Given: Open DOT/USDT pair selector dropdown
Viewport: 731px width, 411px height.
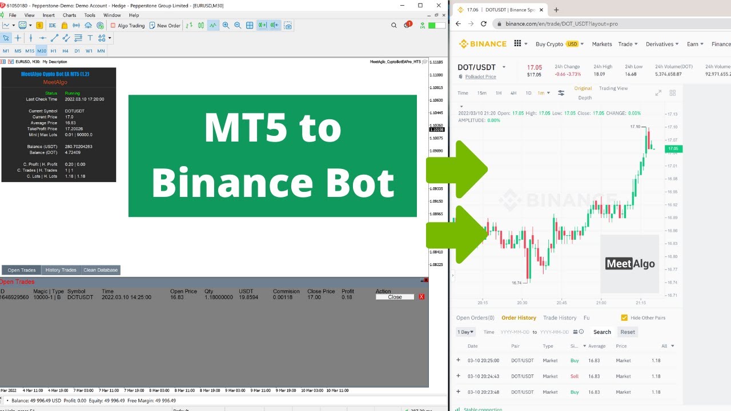Looking at the screenshot, I should [503, 67].
